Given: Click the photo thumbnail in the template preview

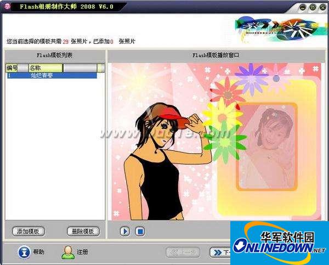Looking at the screenshot, I should pyautogui.click(x=267, y=146).
